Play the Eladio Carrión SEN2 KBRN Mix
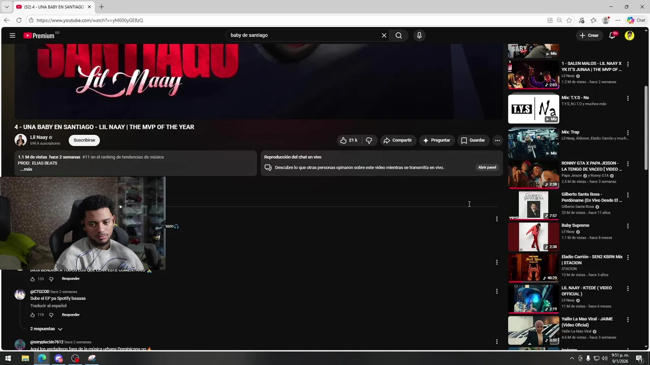Viewport: 650px width, 365px height. pos(533,267)
